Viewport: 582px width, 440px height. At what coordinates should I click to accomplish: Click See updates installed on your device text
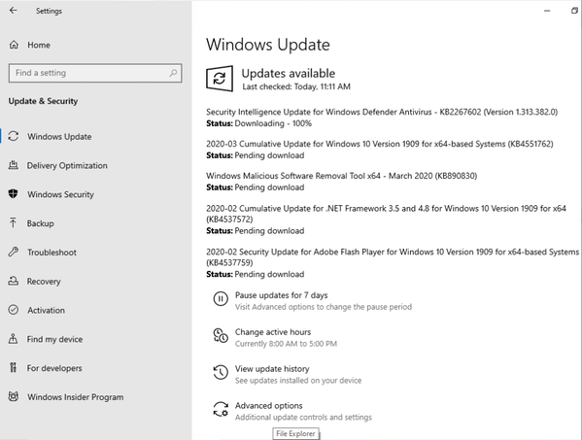(298, 381)
